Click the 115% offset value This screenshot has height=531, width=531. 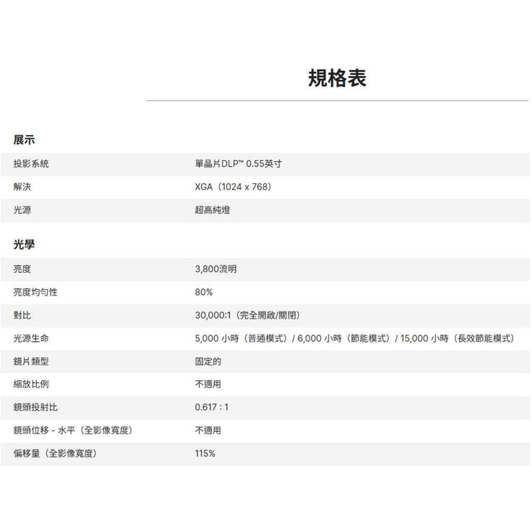[205, 453]
